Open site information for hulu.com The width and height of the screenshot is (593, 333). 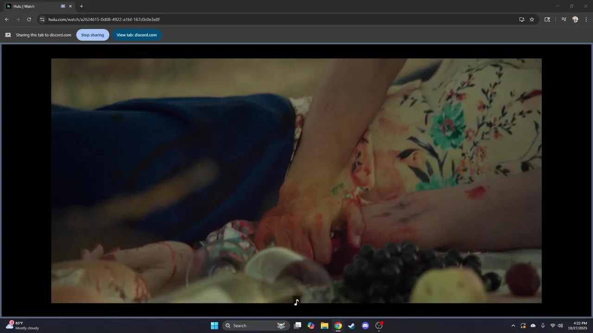tap(42, 19)
